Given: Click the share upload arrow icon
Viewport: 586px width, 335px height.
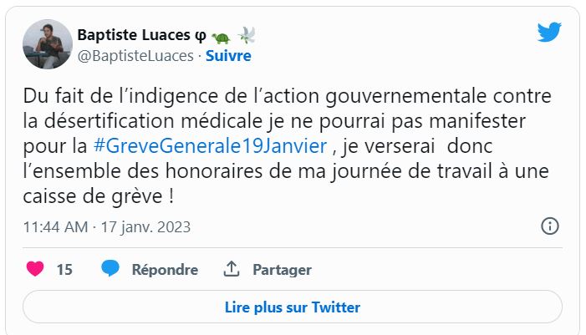Looking at the screenshot, I should (232, 269).
